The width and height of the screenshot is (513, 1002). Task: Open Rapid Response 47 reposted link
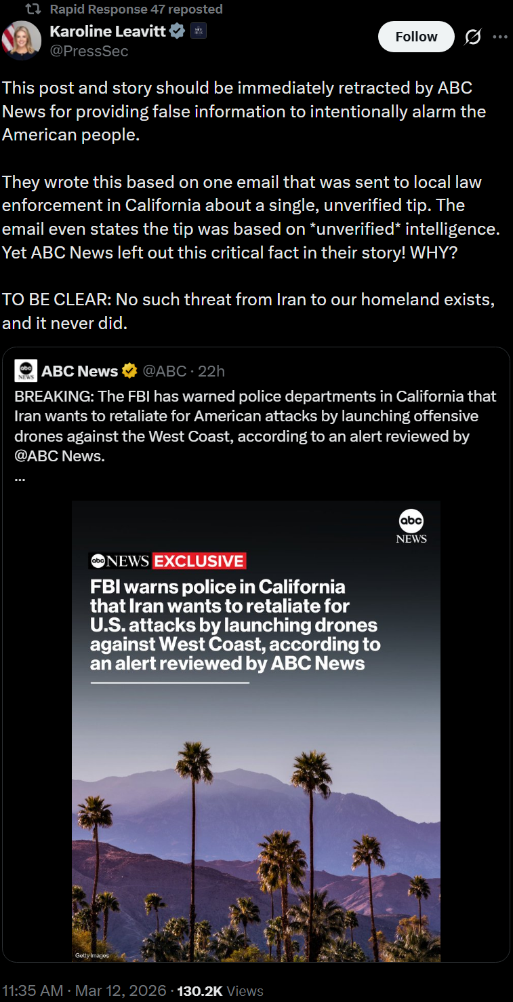pyautogui.click(x=136, y=9)
